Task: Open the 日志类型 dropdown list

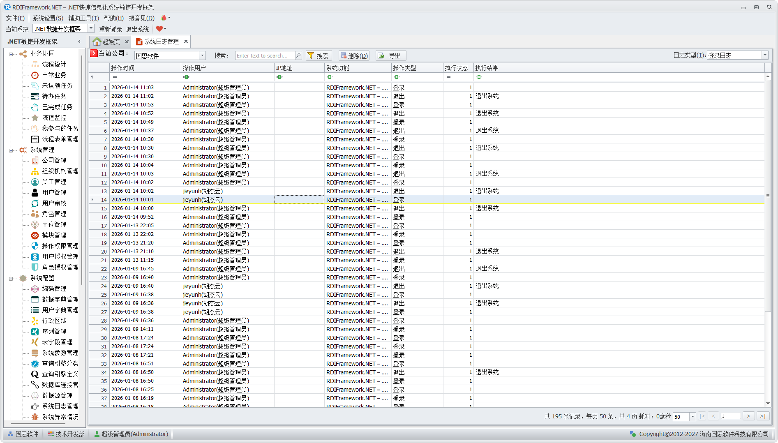Action: (765, 55)
